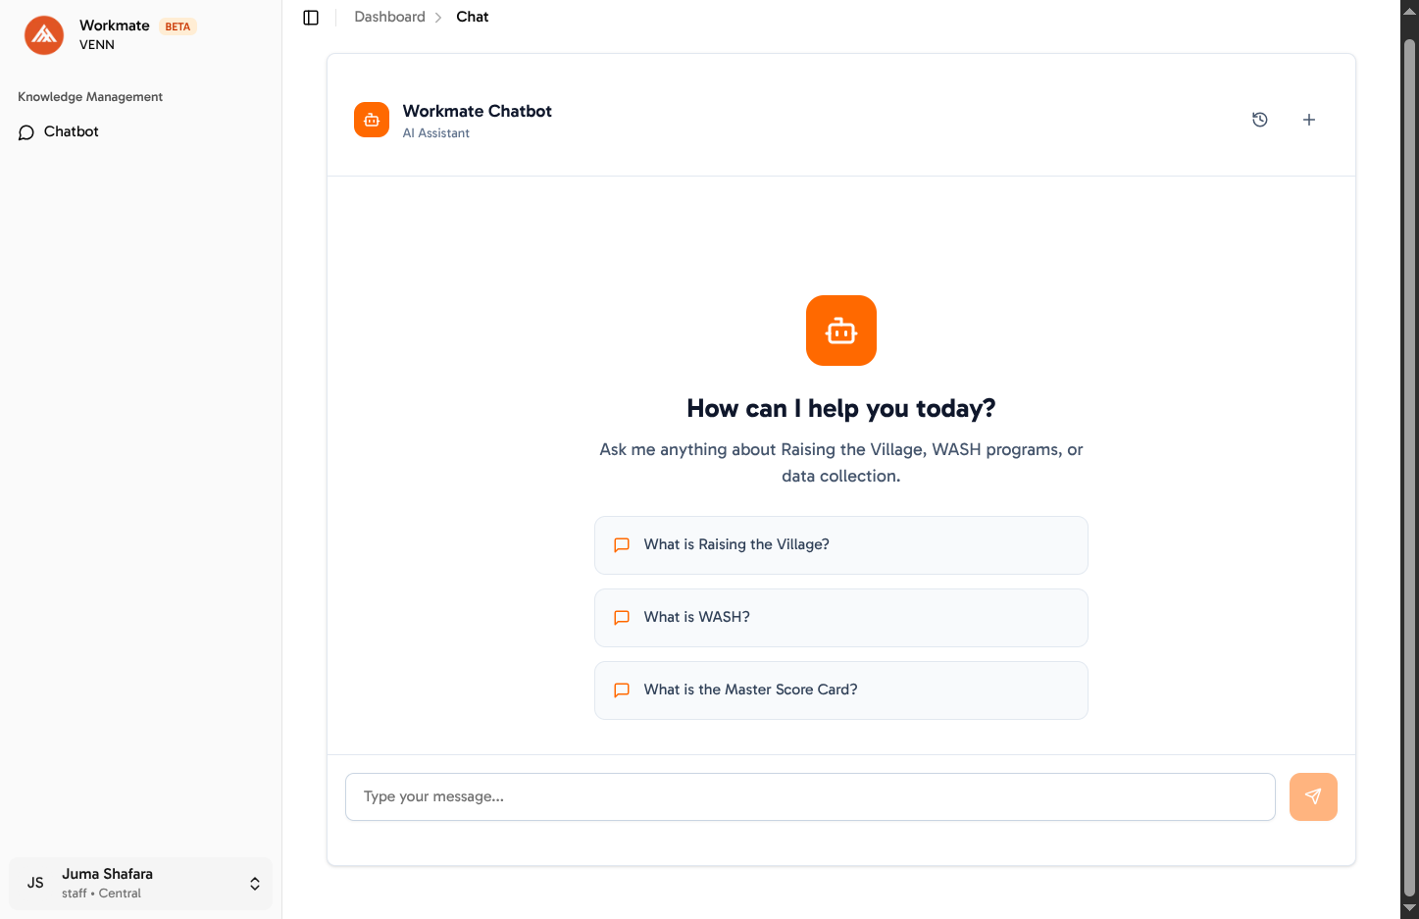Start a new chat with plus icon
Viewport: 1419px width, 919px height.
1309,120
